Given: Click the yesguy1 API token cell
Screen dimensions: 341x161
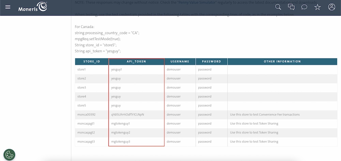Looking at the screenshot, I should coord(117,70).
